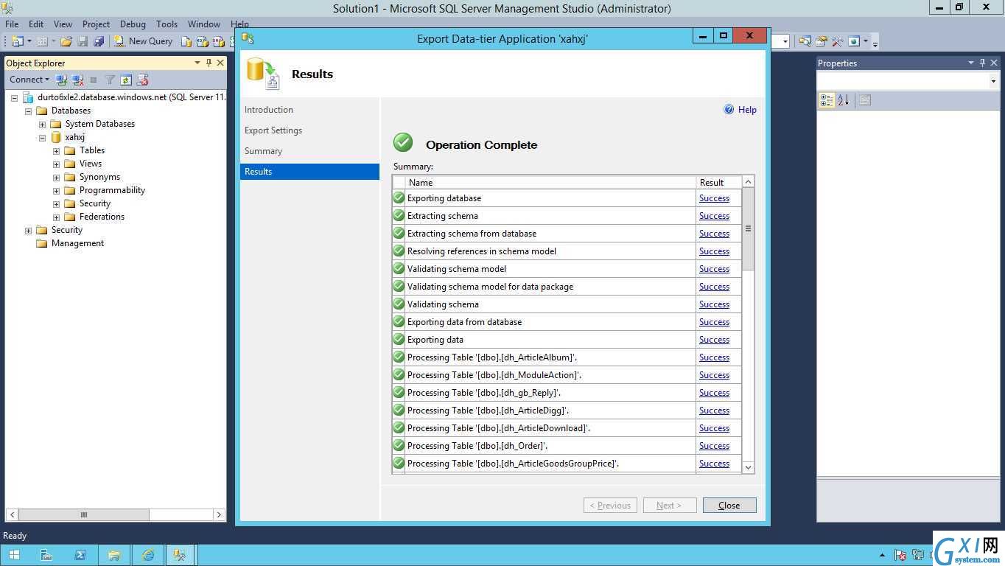Click the Help icon in export wizard
1005x566 pixels.
(729, 110)
